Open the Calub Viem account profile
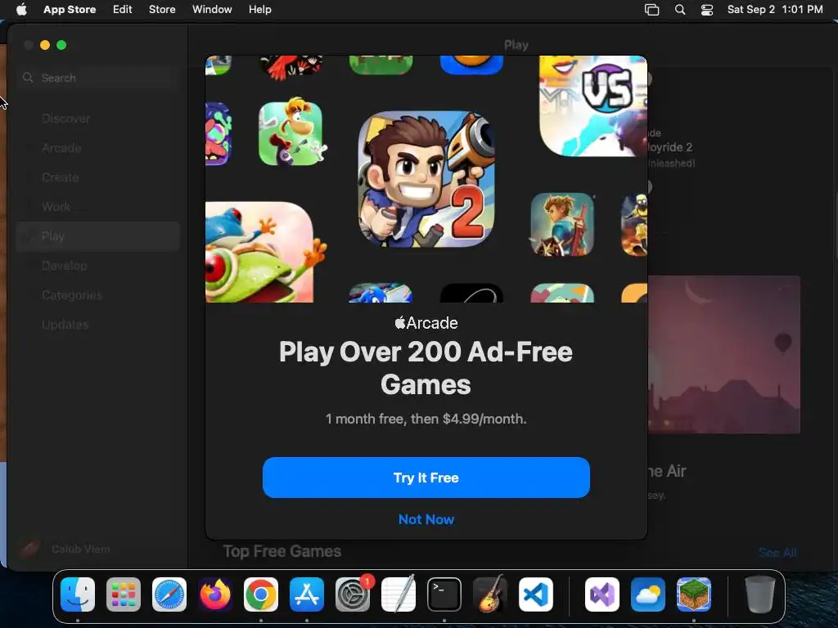The width and height of the screenshot is (838, 628). (x=64, y=549)
